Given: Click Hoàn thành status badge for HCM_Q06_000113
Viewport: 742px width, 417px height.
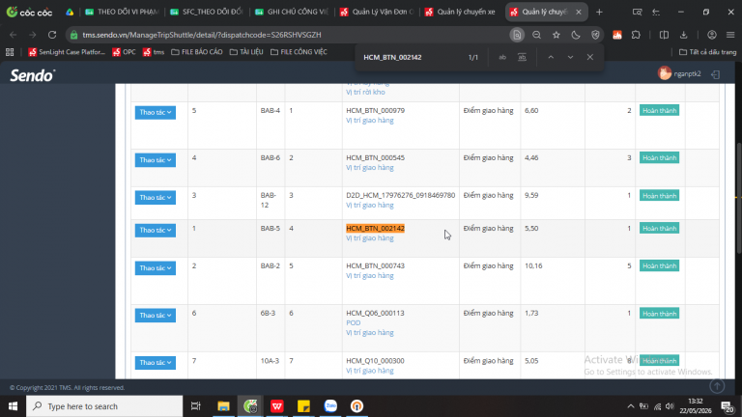Looking at the screenshot, I should click(x=659, y=314).
